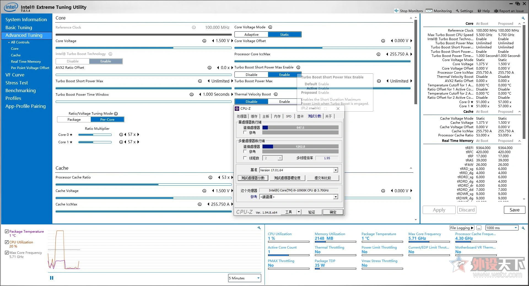Screen dimensions: 529x286
Task: Collapse Core group in proposed settings panel
Action: point(519,24)
